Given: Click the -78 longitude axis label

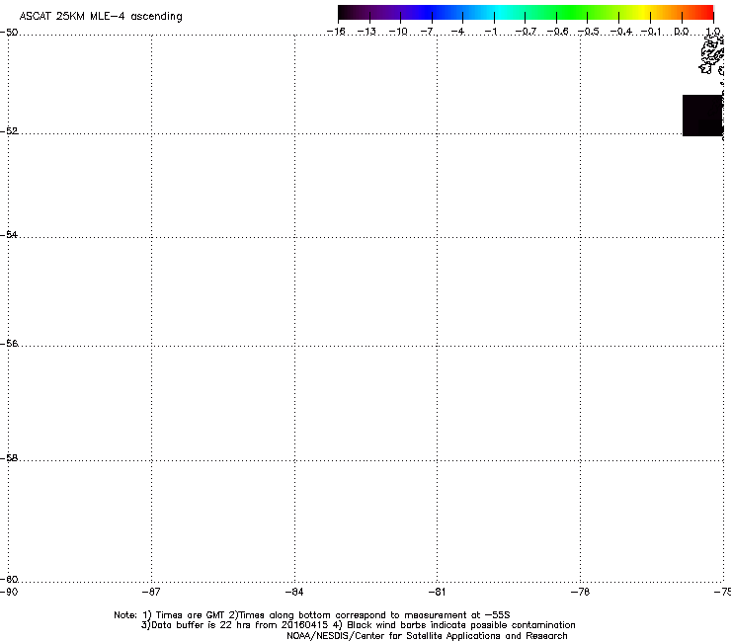Looking at the screenshot, I should (x=580, y=592).
